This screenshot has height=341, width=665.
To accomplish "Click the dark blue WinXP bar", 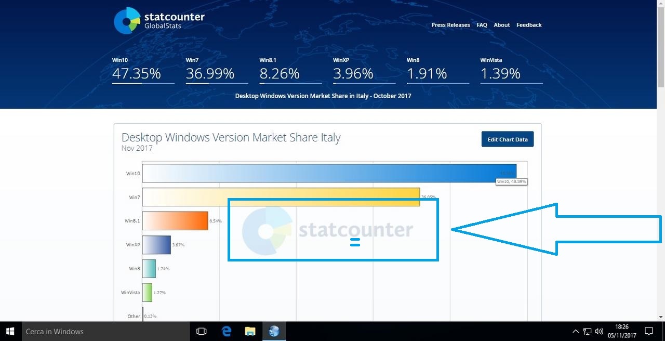I will tap(156, 244).
